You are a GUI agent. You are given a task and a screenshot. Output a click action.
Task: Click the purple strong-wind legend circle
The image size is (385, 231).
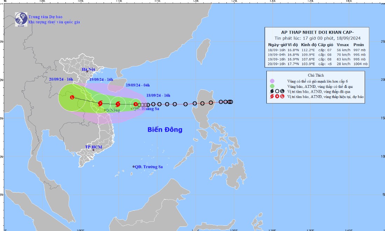[x=272, y=81]
